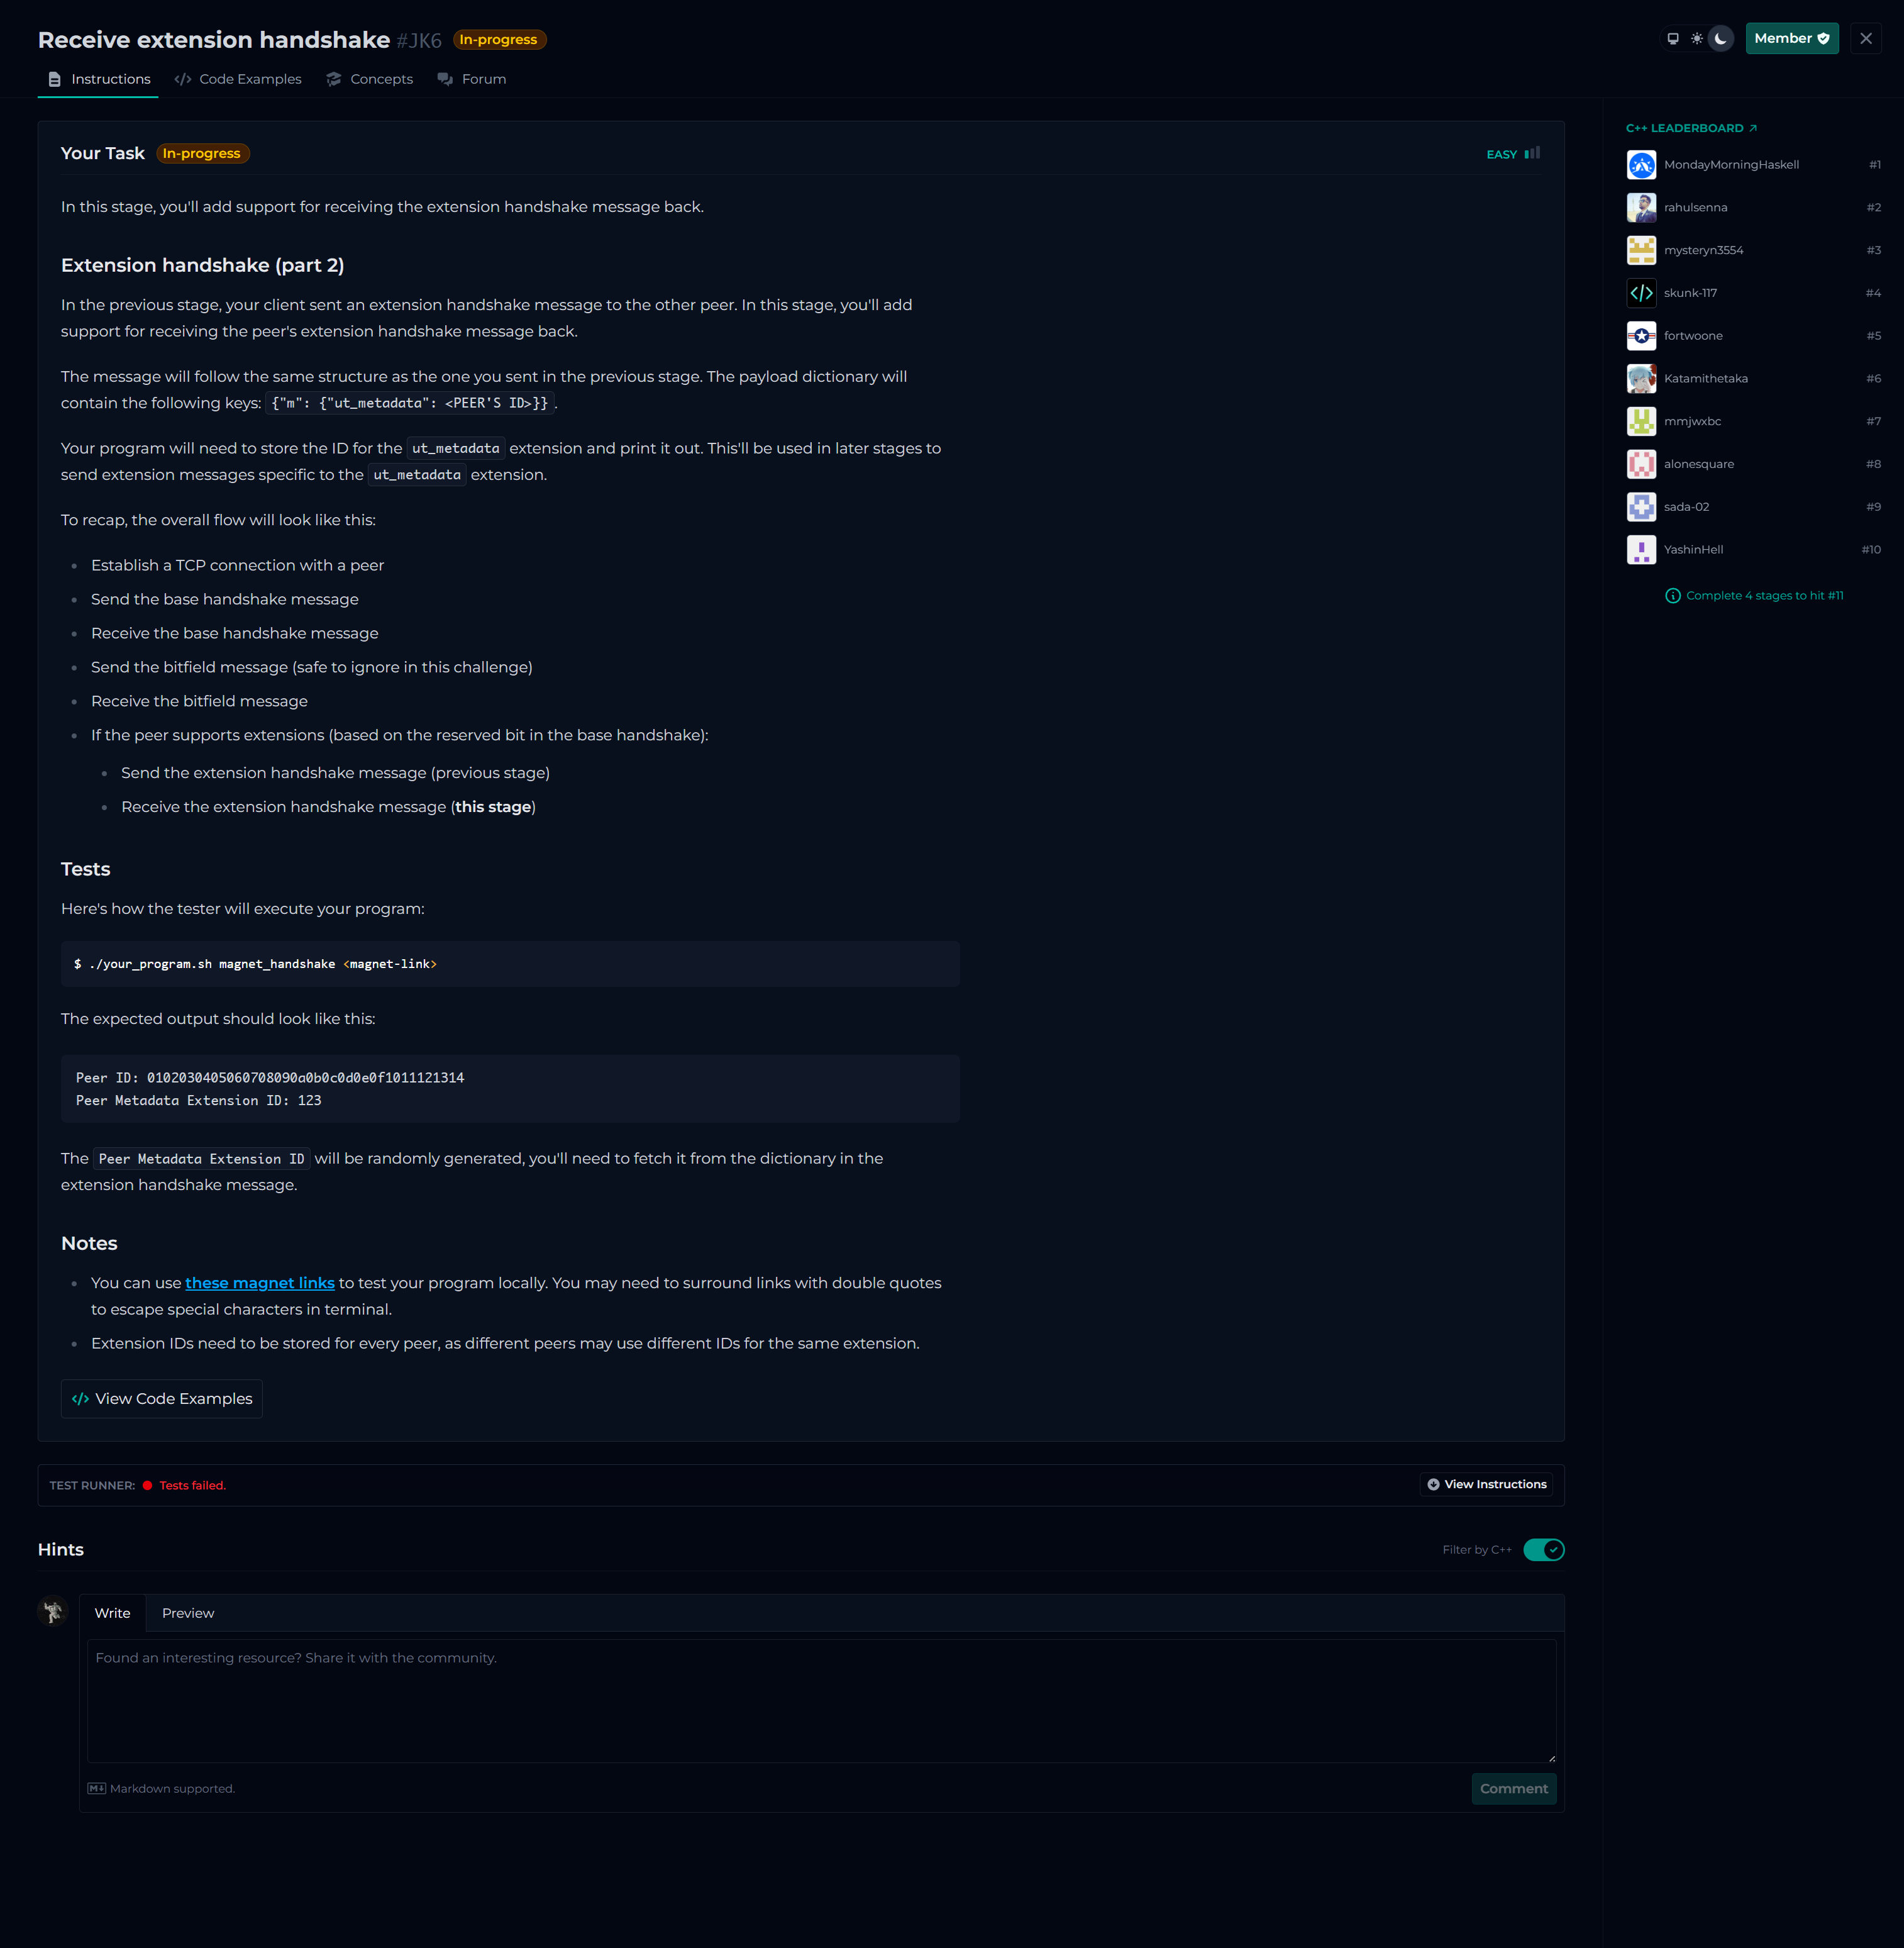Open the these magnet links hyperlink
Image resolution: width=1904 pixels, height=1948 pixels.
[x=259, y=1283]
